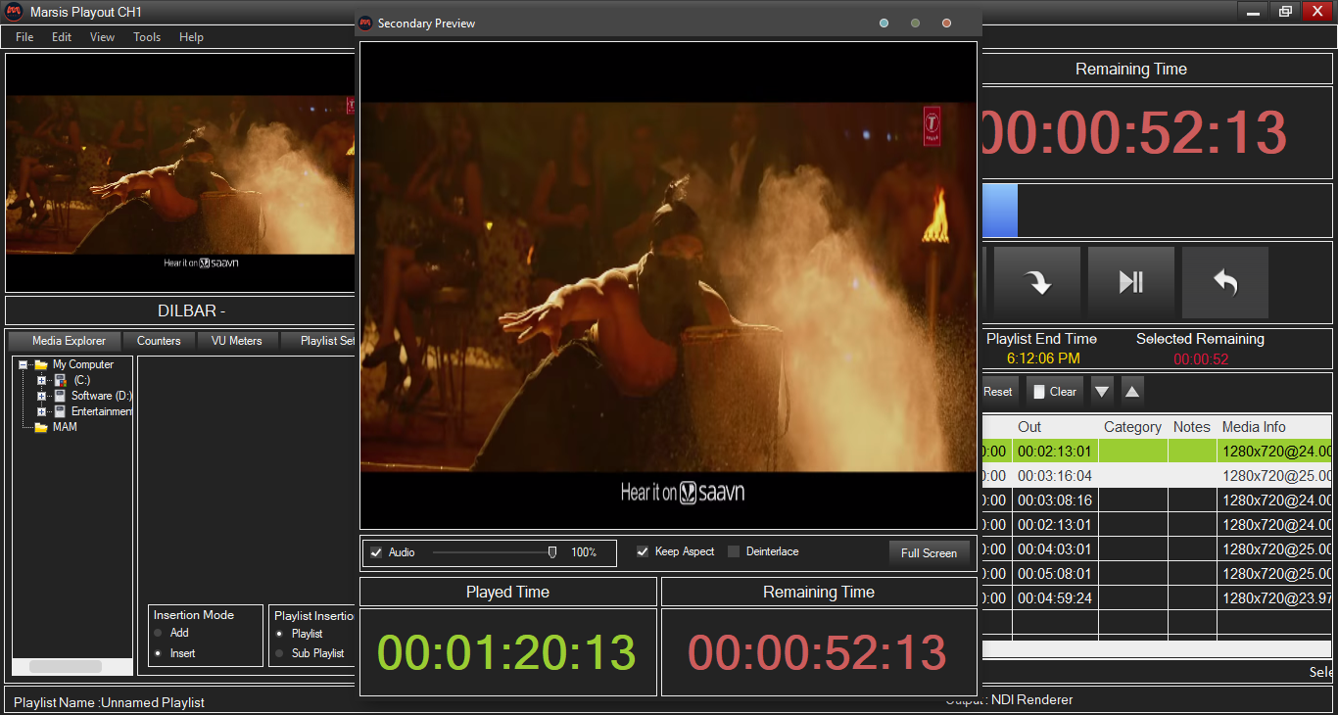Select the row with Out 00:03:16:04

click(x=1156, y=476)
